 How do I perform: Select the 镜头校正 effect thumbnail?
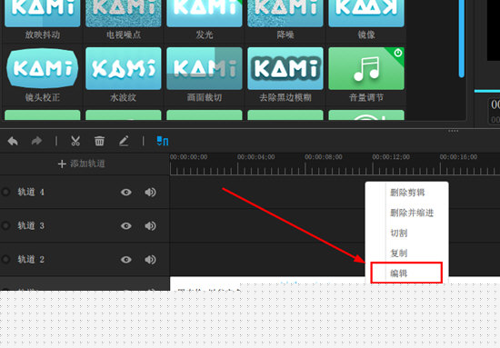coord(43,68)
